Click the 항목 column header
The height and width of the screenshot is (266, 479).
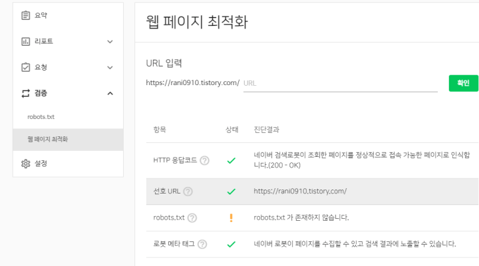(160, 130)
